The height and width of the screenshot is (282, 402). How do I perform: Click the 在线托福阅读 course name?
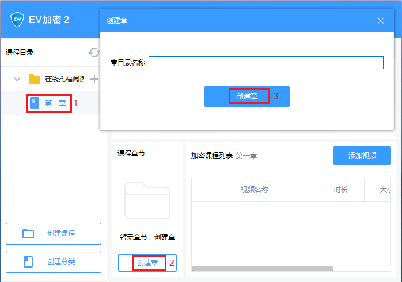[65, 79]
